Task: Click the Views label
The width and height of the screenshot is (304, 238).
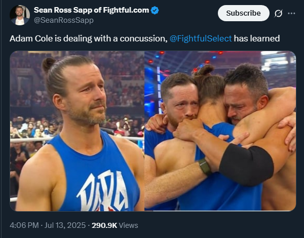Action: tap(129, 225)
